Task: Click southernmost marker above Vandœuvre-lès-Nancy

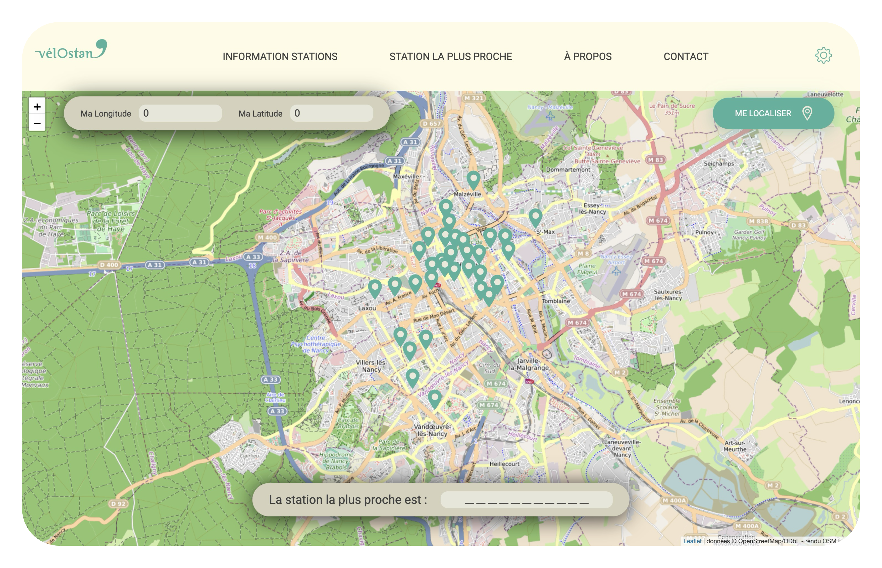Action: click(435, 399)
